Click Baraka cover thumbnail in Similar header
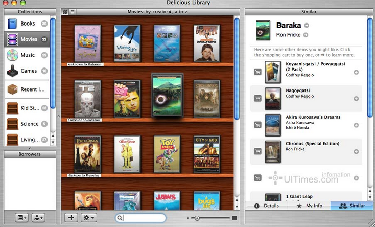Screen dimensions: 375x227 click(263, 30)
